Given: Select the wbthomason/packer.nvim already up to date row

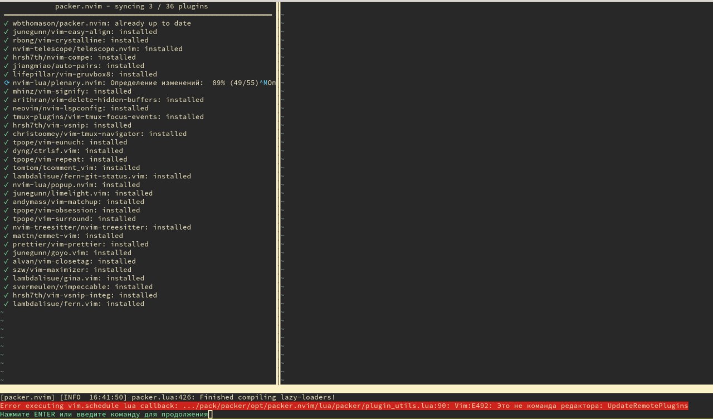Looking at the screenshot, I should (x=97, y=23).
